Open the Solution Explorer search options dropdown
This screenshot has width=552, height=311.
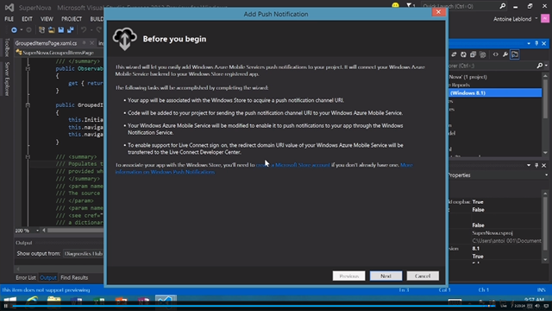[x=546, y=66]
